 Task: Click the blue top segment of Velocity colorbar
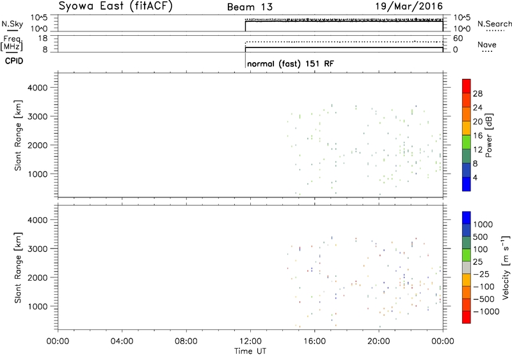467,218
